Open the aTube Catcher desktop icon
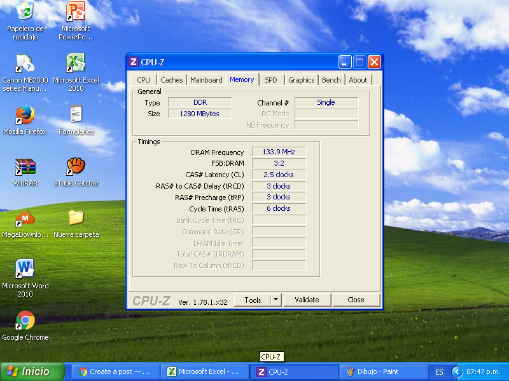 [76, 167]
